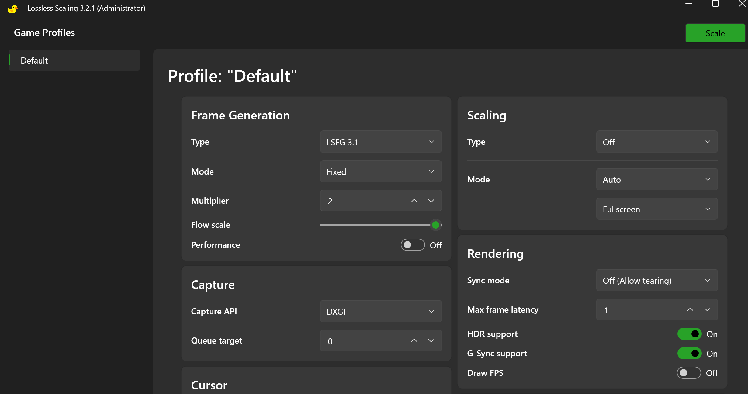Open the Frame Generation Type dropdown
This screenshot has width=748, height=394.
coord(381,142)
